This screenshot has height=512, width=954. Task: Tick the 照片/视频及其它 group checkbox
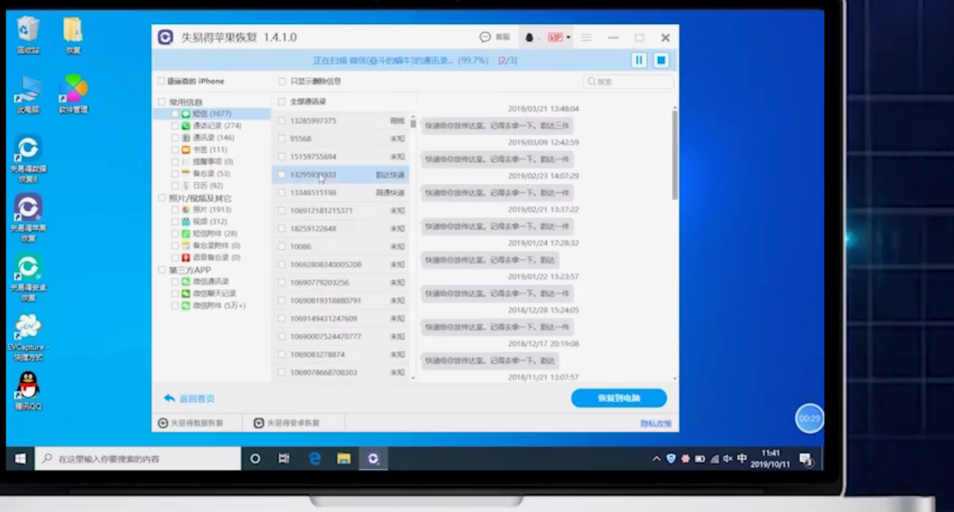pos(162,198)
